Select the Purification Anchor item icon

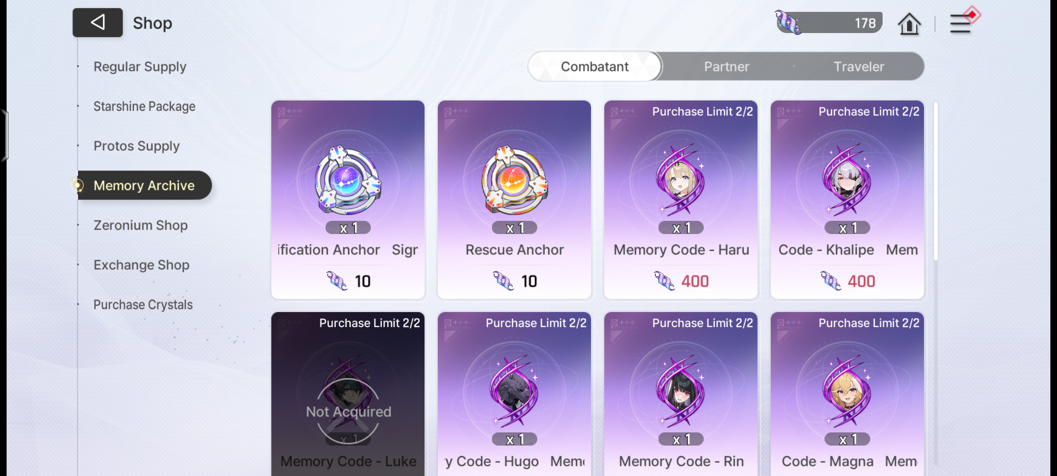(348, 180)
